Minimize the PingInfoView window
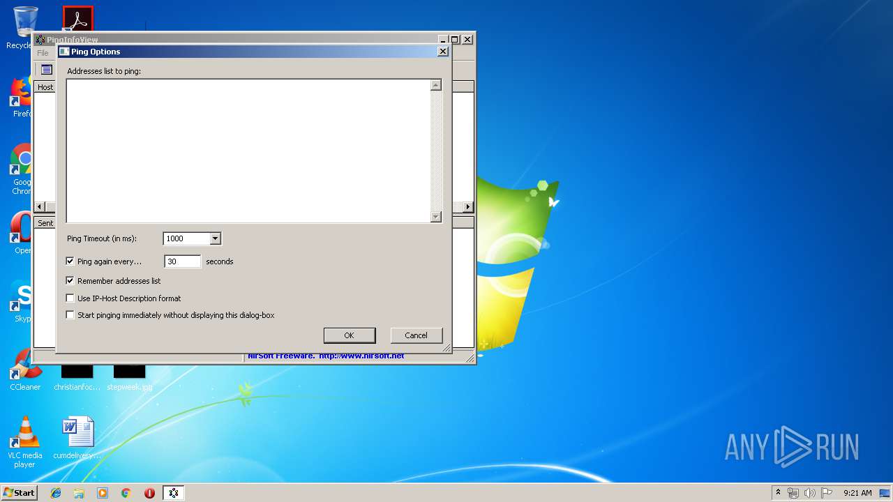 click(x=443, y=40)
